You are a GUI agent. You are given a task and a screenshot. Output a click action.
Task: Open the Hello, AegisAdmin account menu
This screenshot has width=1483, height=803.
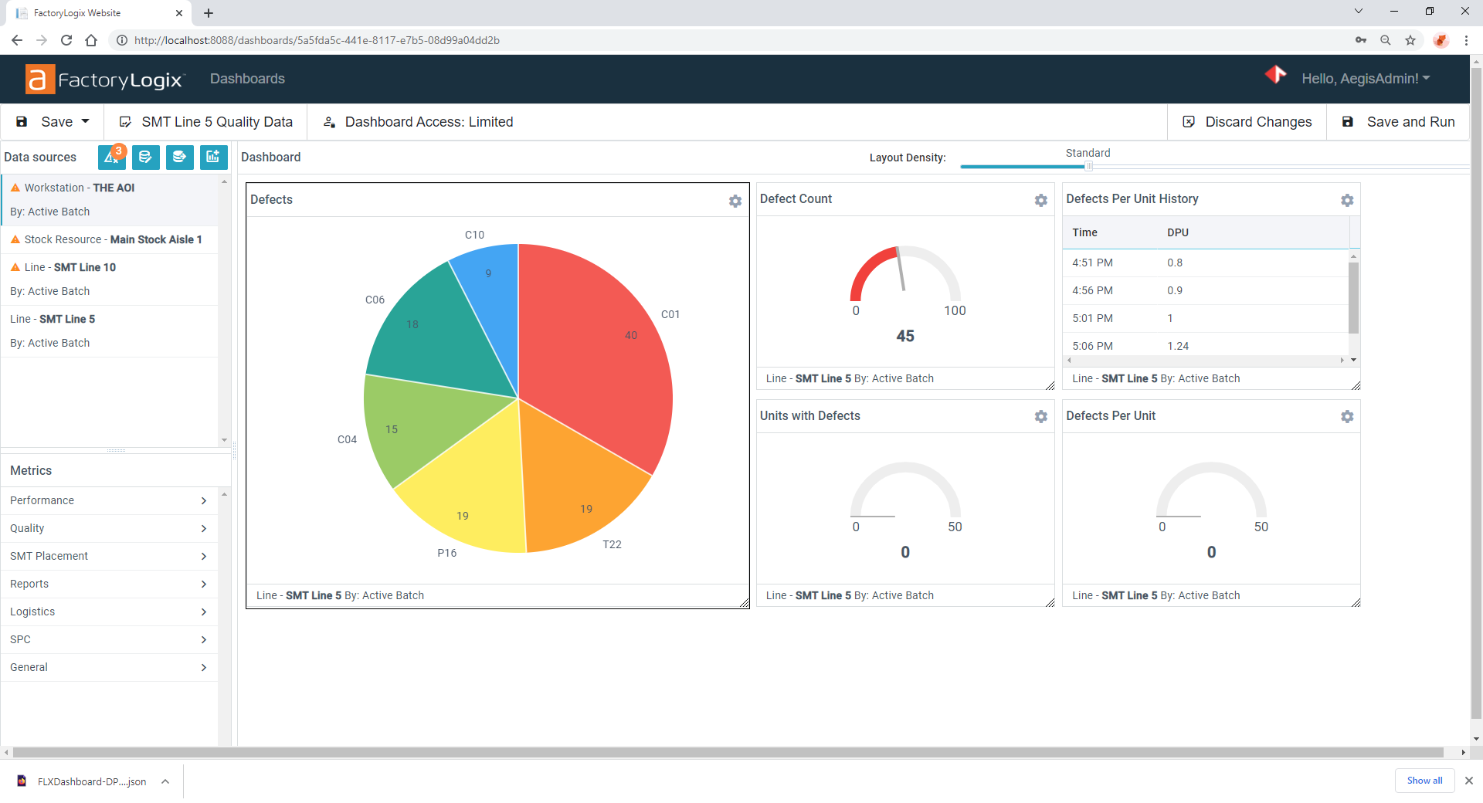click(x=1366, y=78)
